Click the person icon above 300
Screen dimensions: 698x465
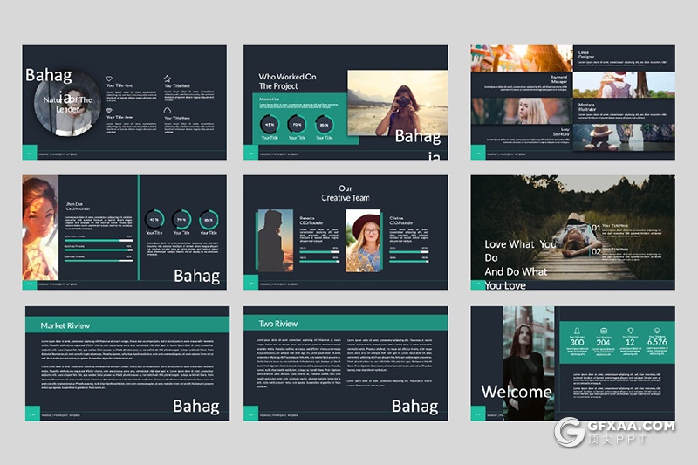(578, 331)
